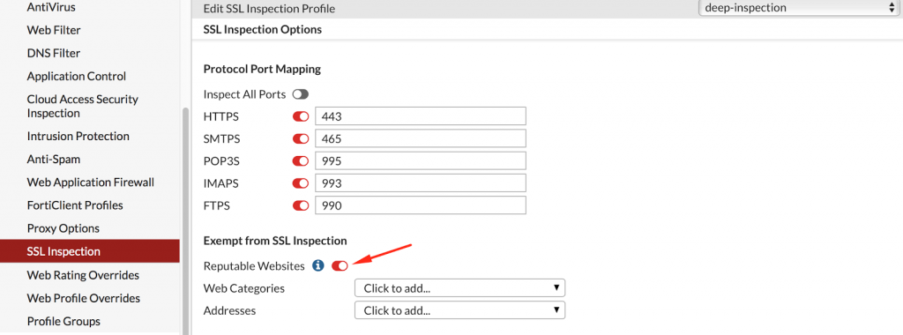Click the FTPS port 990 field
The height and width of the screenshot is (335, 903).
[x=421, y=205]
